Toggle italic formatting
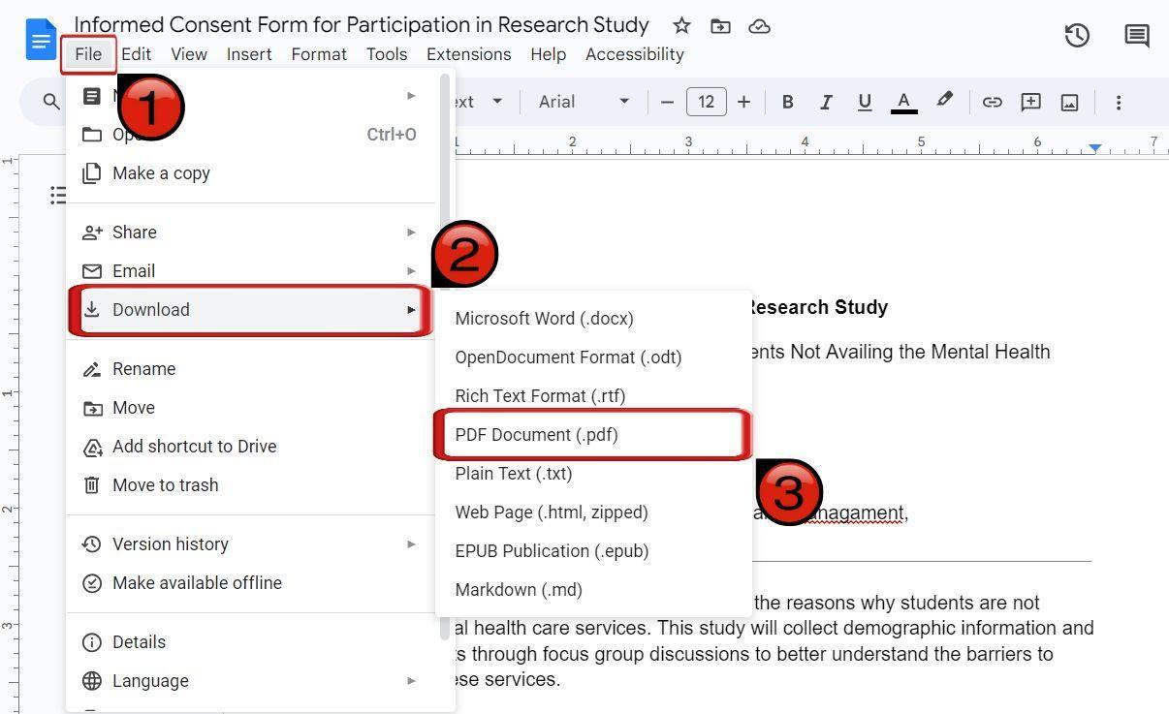The image size is (1169, 714). (x=826, y=102)
